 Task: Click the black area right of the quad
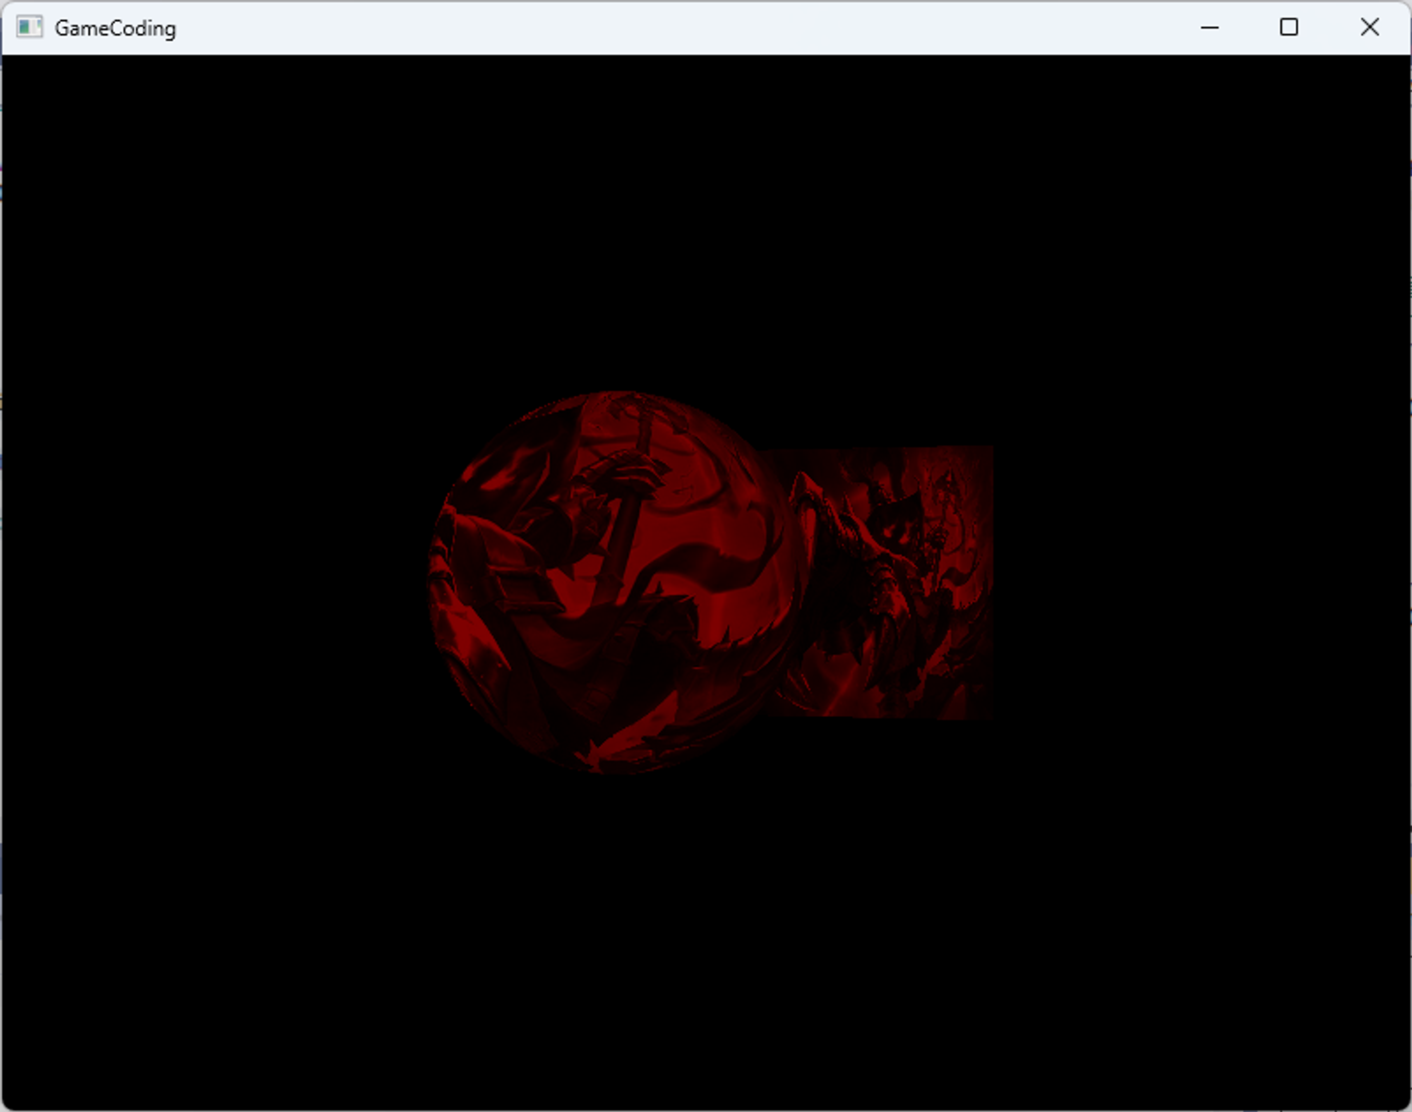click(1200, 582)
